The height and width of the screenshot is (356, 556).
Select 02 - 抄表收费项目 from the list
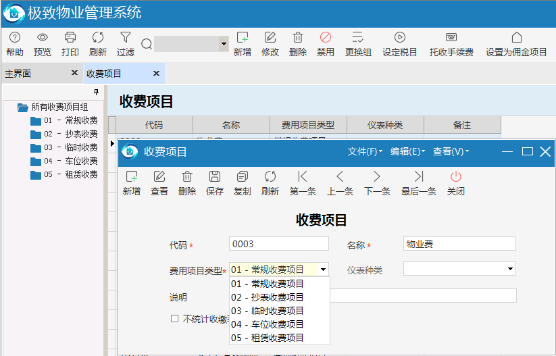tap(280, 297)
